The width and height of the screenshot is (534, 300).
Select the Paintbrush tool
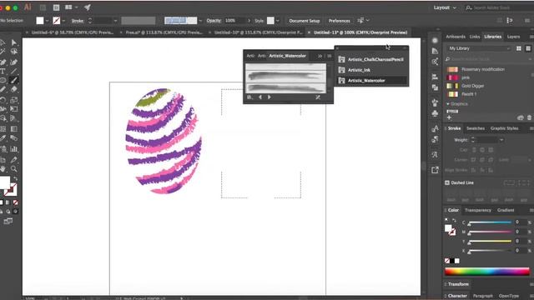13,80
